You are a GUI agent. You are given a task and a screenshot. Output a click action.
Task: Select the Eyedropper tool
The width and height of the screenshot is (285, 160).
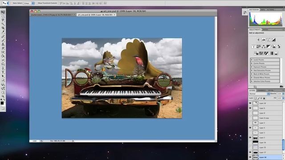(3, 32)
